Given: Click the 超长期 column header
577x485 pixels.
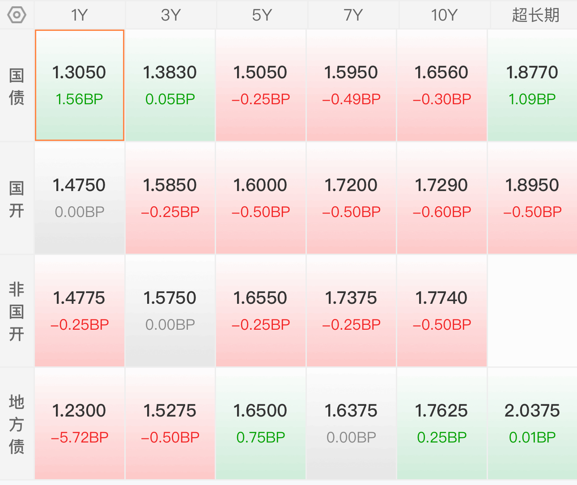Looking at the screenshot, I should click(535, 15).
